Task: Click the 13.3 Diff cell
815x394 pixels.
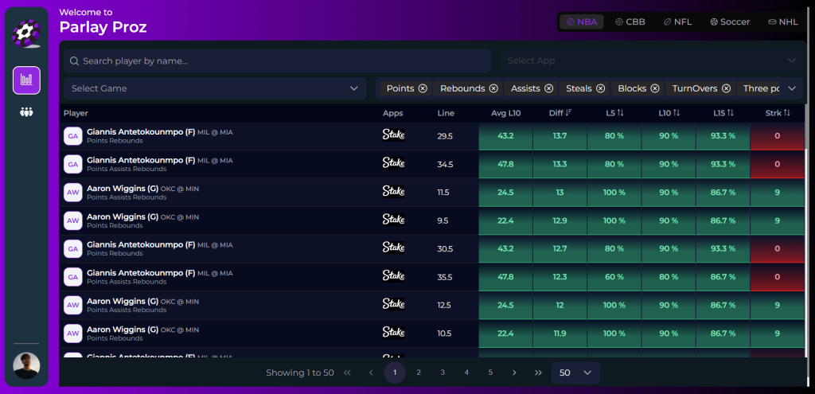Action: click(x=560, y=164)
